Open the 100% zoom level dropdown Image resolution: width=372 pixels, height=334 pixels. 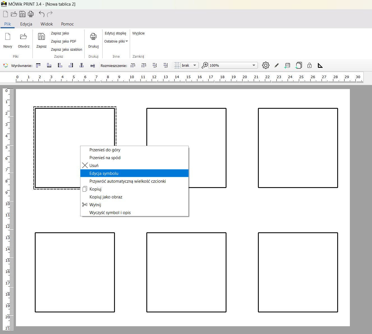click(x=233, y=65)
